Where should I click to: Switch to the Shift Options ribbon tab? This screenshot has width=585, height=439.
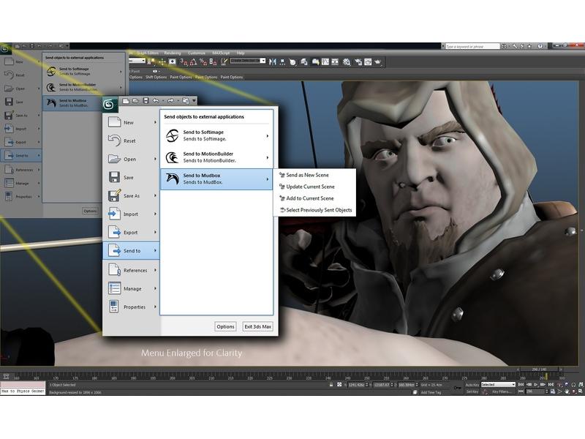[156, 78]
